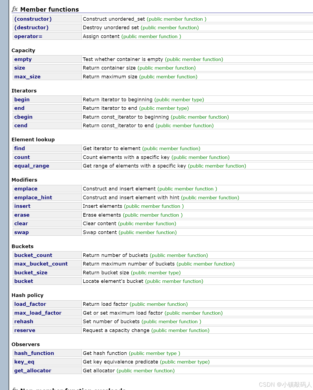Open the (constructor) member function link
The width and height of the screenshot is (313, 390).
[33, 19]
